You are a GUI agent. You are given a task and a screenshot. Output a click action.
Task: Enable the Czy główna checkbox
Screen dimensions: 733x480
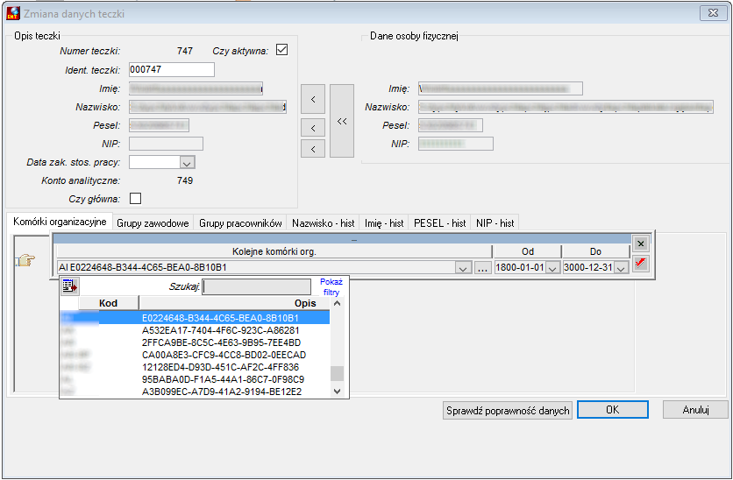pos(136,199)
